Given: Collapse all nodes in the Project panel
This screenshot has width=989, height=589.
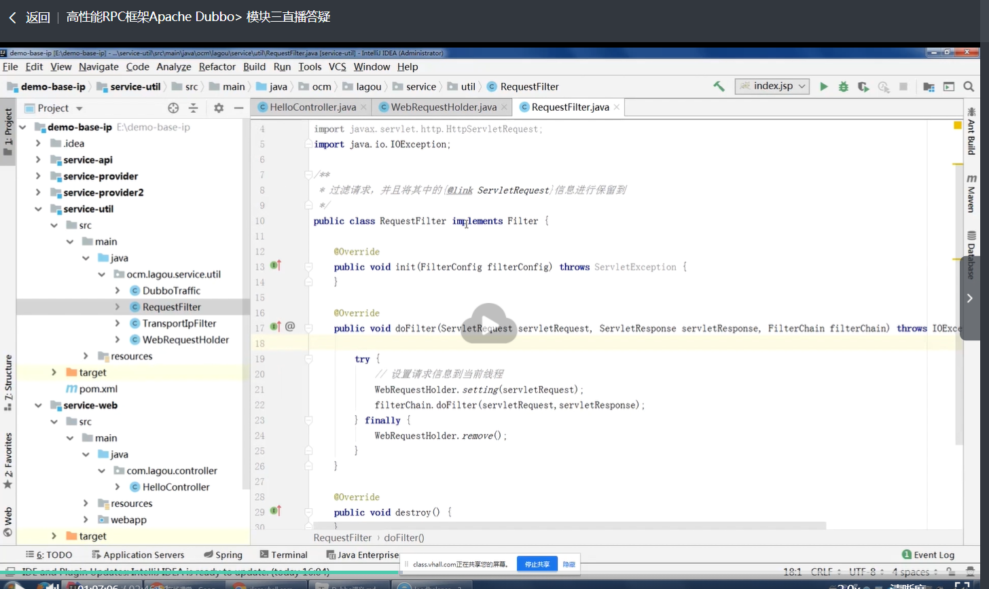Looking at the screenshot, I should 193,108.
